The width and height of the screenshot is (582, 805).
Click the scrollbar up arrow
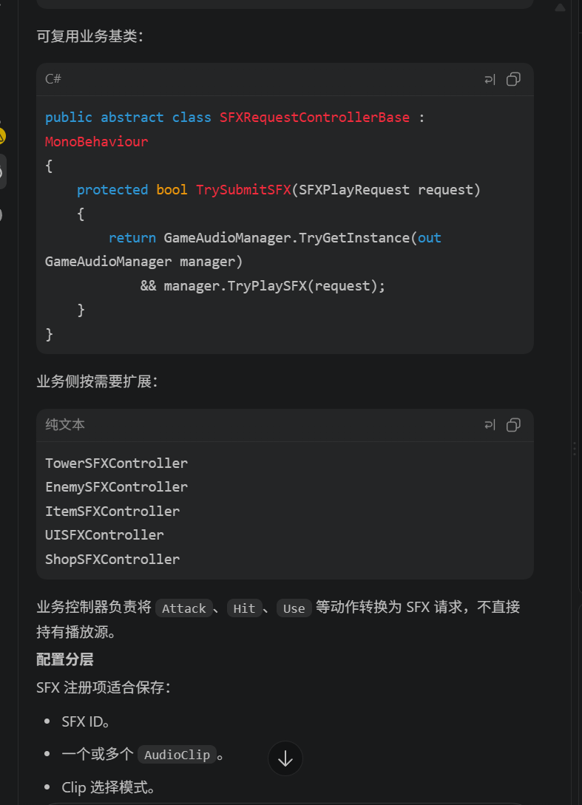coord(560,7)
